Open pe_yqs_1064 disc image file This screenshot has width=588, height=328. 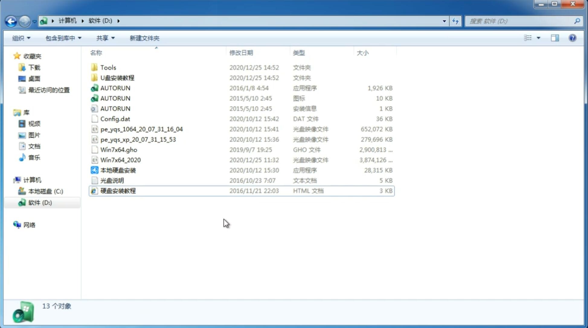coord(141,129)
